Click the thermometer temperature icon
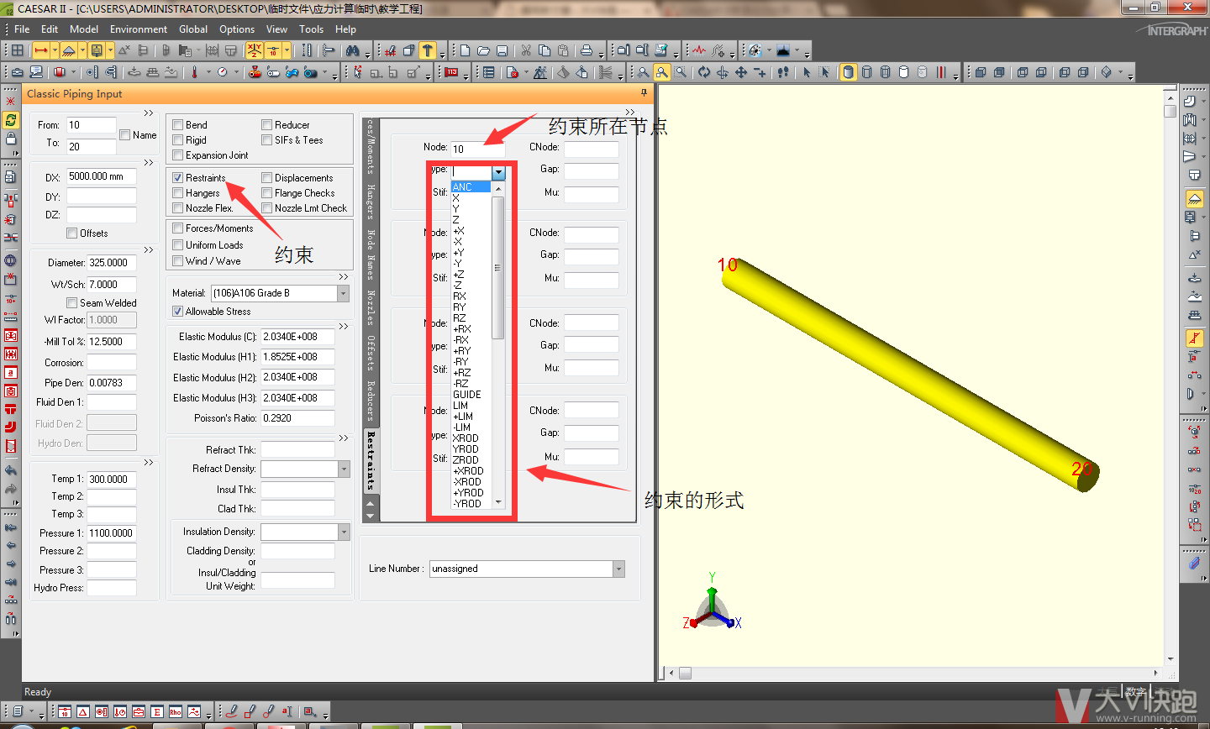The width and height of the screenshot is (1210, 729). pyautogui.click(x=194, y=72)
